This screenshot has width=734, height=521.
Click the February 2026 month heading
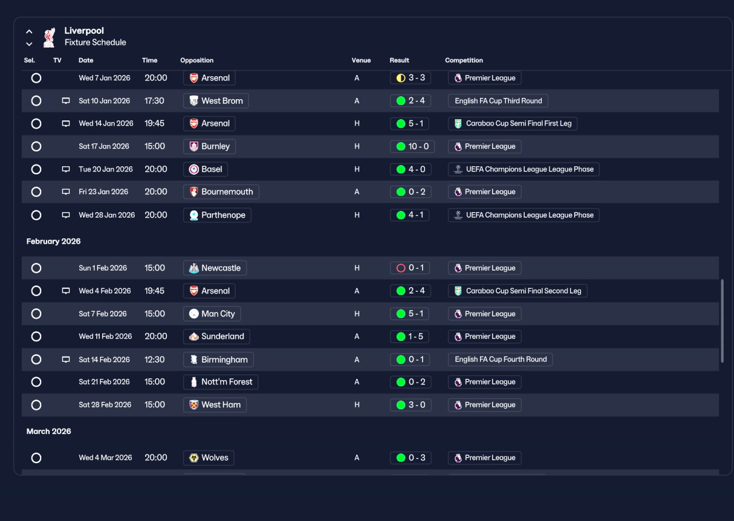[x=53, y=241]
